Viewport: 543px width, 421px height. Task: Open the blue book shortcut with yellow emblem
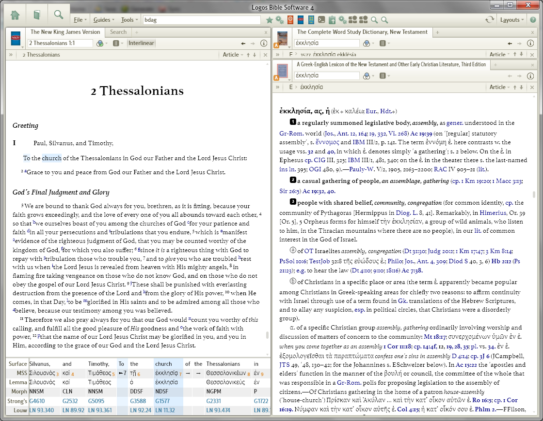[x=311, y=20]
